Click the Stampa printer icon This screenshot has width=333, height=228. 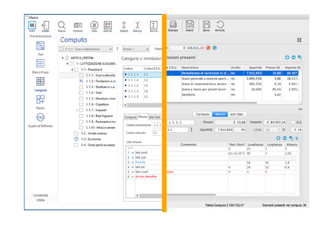[173, 26]
